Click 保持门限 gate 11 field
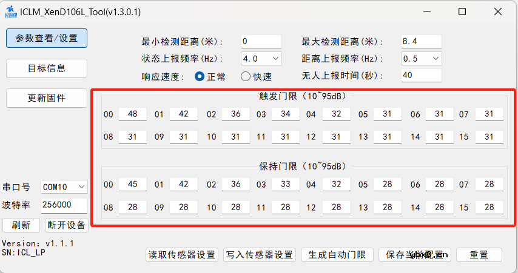This screenshot has height=273, width=518. (286, 208)
